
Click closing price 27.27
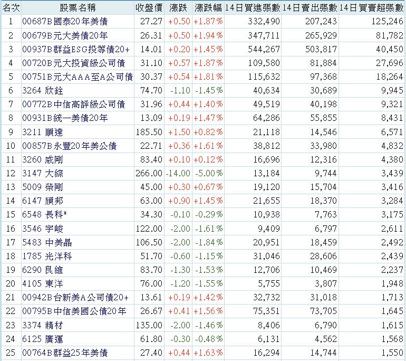click(151, 21)
